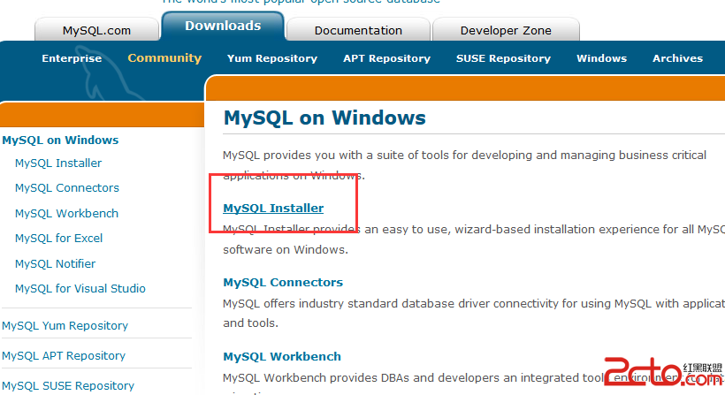Click the MySQL Workbench heading in main content
The width and height of the screenshot is (725, 395).
pos(282,357)
